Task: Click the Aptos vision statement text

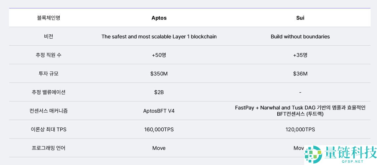Action: pos(159,36)
